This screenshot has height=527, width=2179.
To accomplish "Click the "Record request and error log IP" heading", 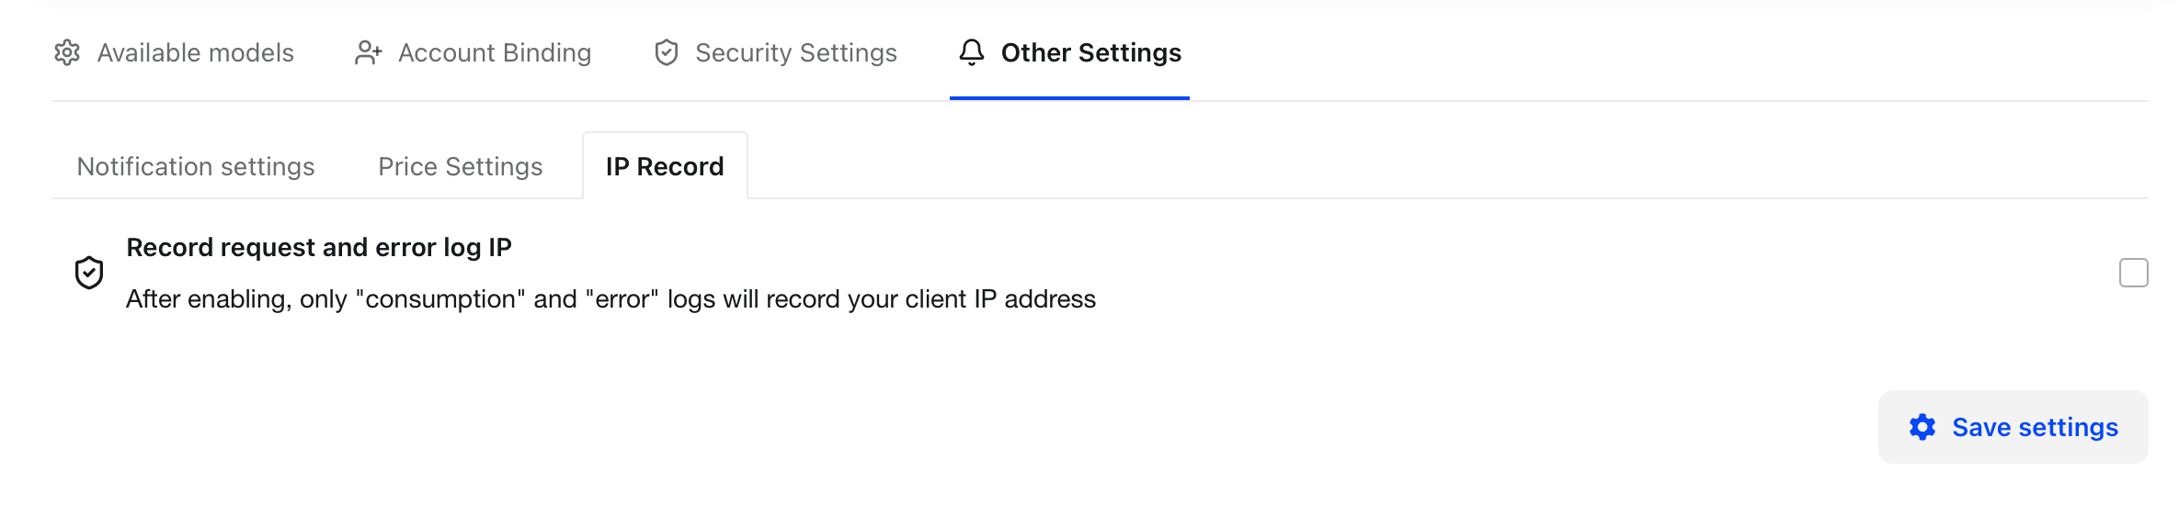I will point(319,248).
